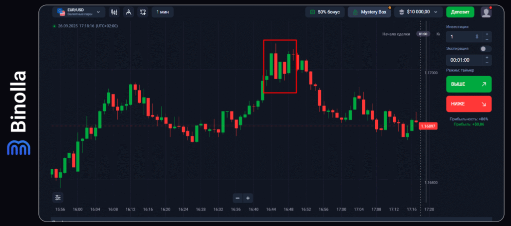This screenshot has width=511, height=226.
Task: Click the price alert bell icon
Action: pos(143,11)
